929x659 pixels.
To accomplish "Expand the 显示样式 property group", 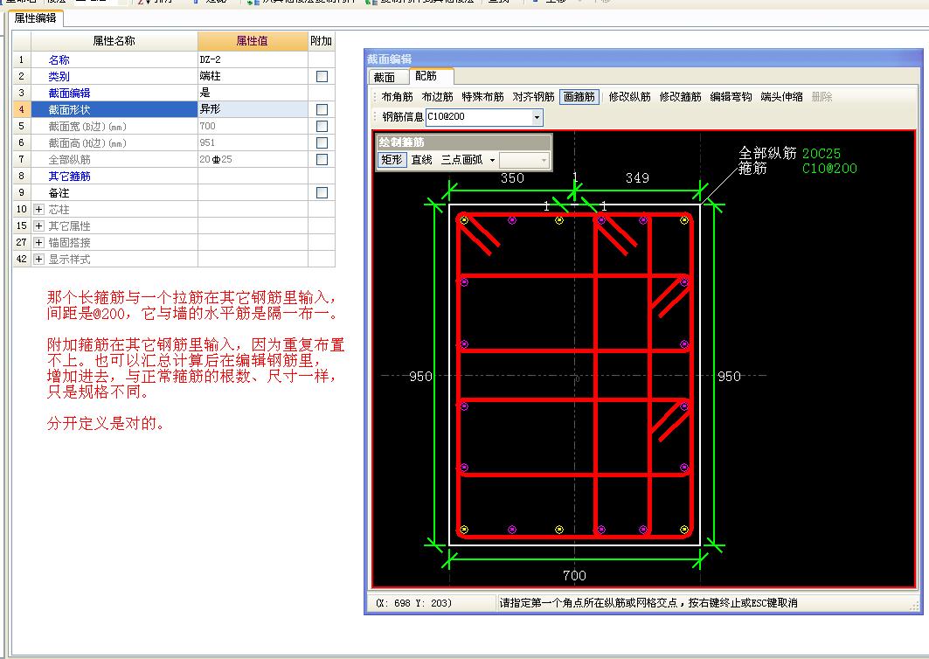I will tap(39, 259).
